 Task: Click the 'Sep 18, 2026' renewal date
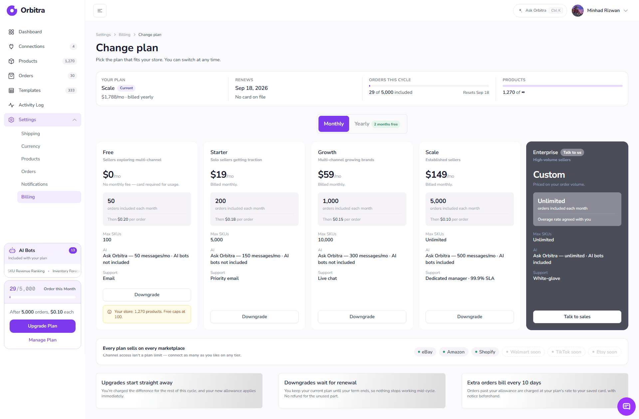tap(251, 88)
